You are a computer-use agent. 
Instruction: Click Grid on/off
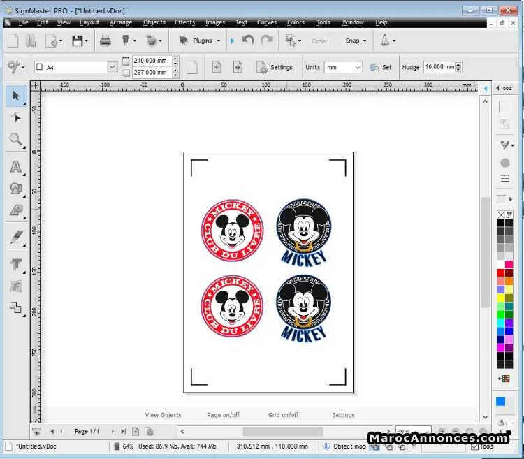[283, 415]
